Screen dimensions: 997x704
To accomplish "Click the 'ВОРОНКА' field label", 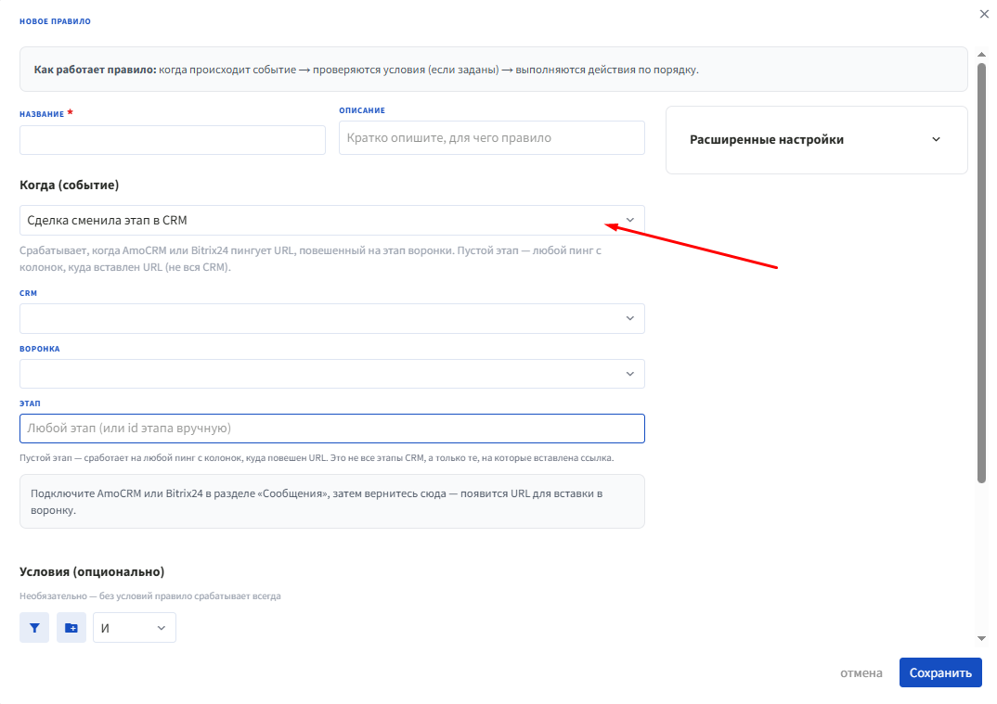I will point(39,349).
